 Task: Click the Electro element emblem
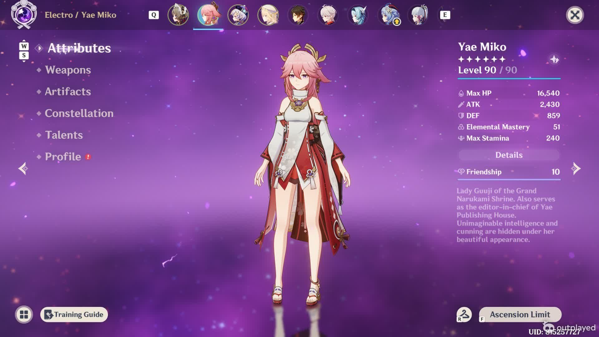(x=24, y=14)
